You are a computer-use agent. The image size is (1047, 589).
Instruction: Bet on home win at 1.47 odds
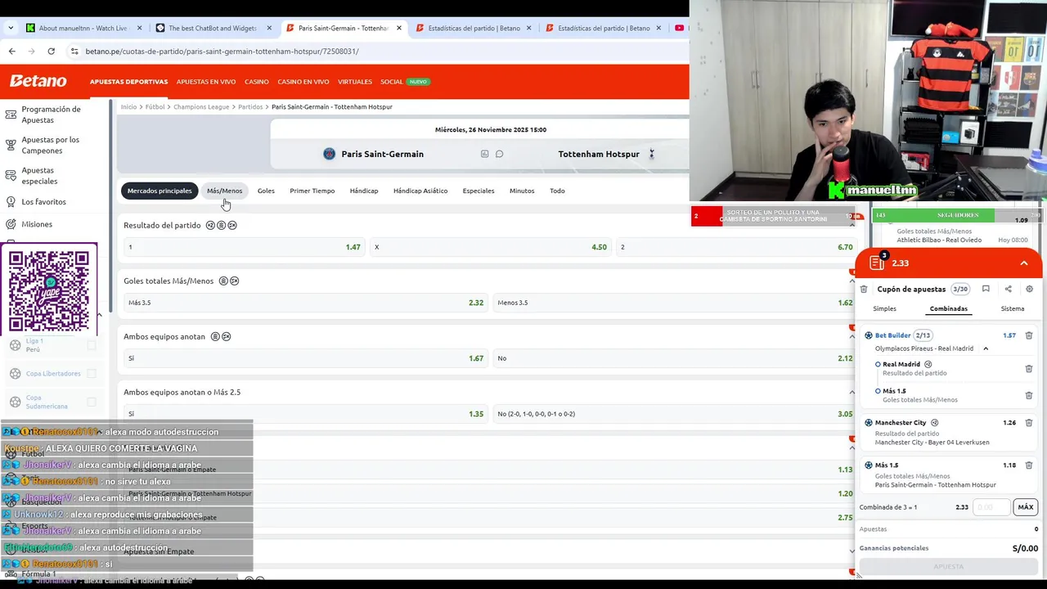pyautogui.click(x=244, y=247)
